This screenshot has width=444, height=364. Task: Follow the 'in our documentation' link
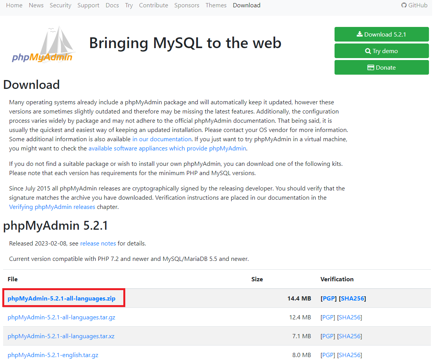point(162,139)
